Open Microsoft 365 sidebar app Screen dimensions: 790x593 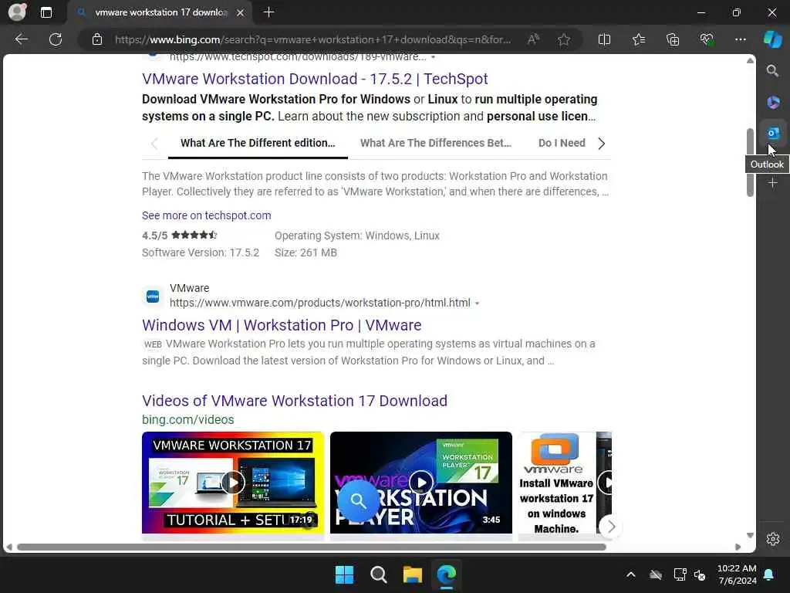(773, 103)
